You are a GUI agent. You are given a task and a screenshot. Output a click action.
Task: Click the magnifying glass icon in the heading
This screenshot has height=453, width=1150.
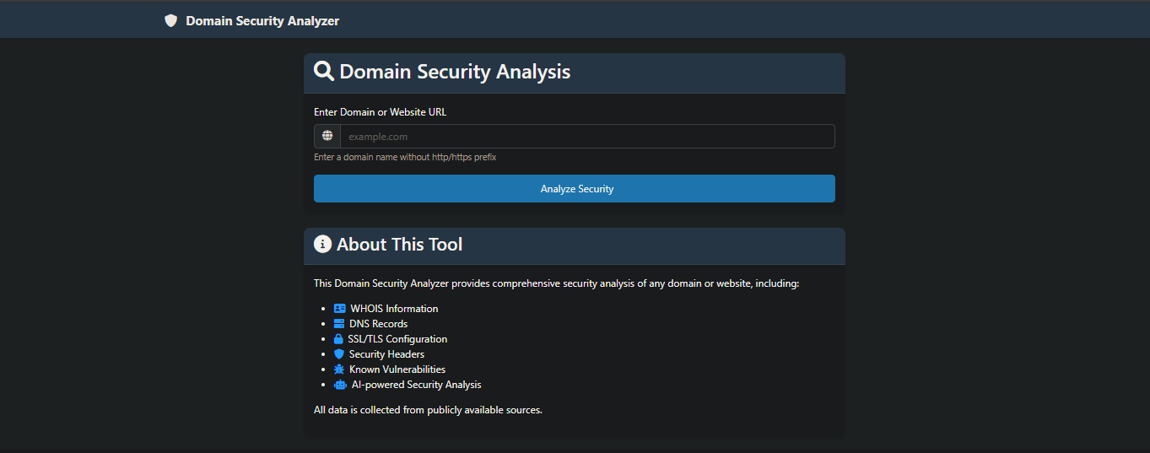point(324,71)
